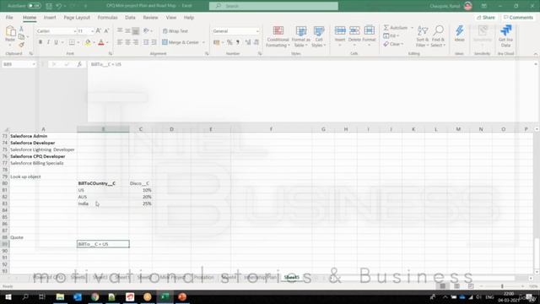Open the View tab
The height and width of the screenshot is (304, 540).
tap(170, 17)
